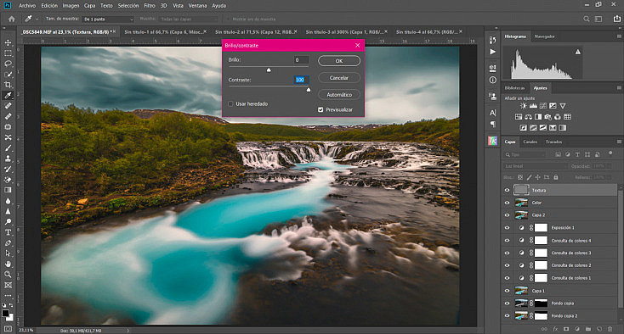The width and height of the screenshot is (624, 334).
Task: Open the Imagen menu
Action: click(71, 6)
